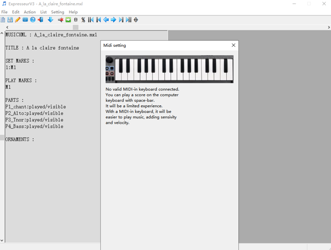Screen dimensions: 331x250
Task: Click the green arrow icon in toolbar
Action: (x=68, y=20)
